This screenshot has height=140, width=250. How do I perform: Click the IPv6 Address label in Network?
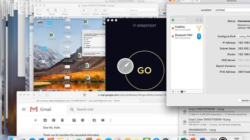[228, 72]
